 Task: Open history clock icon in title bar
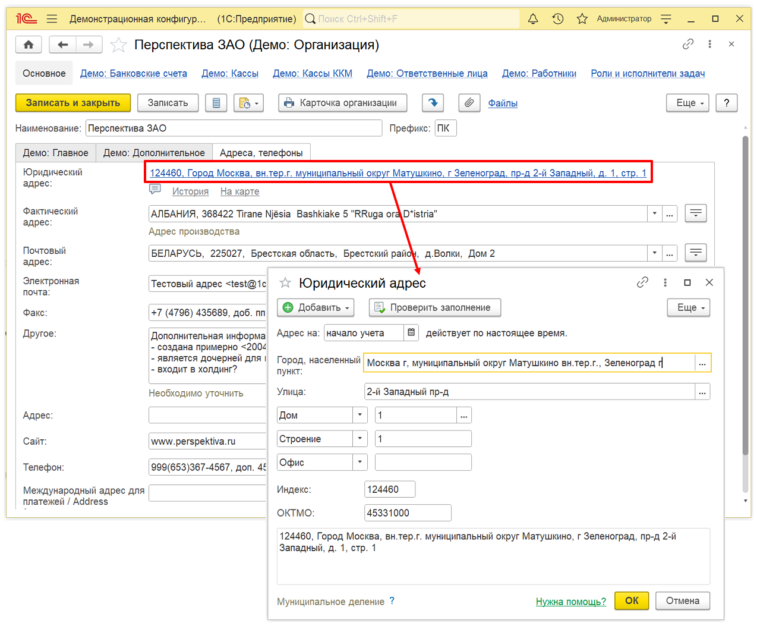(557, 18)
